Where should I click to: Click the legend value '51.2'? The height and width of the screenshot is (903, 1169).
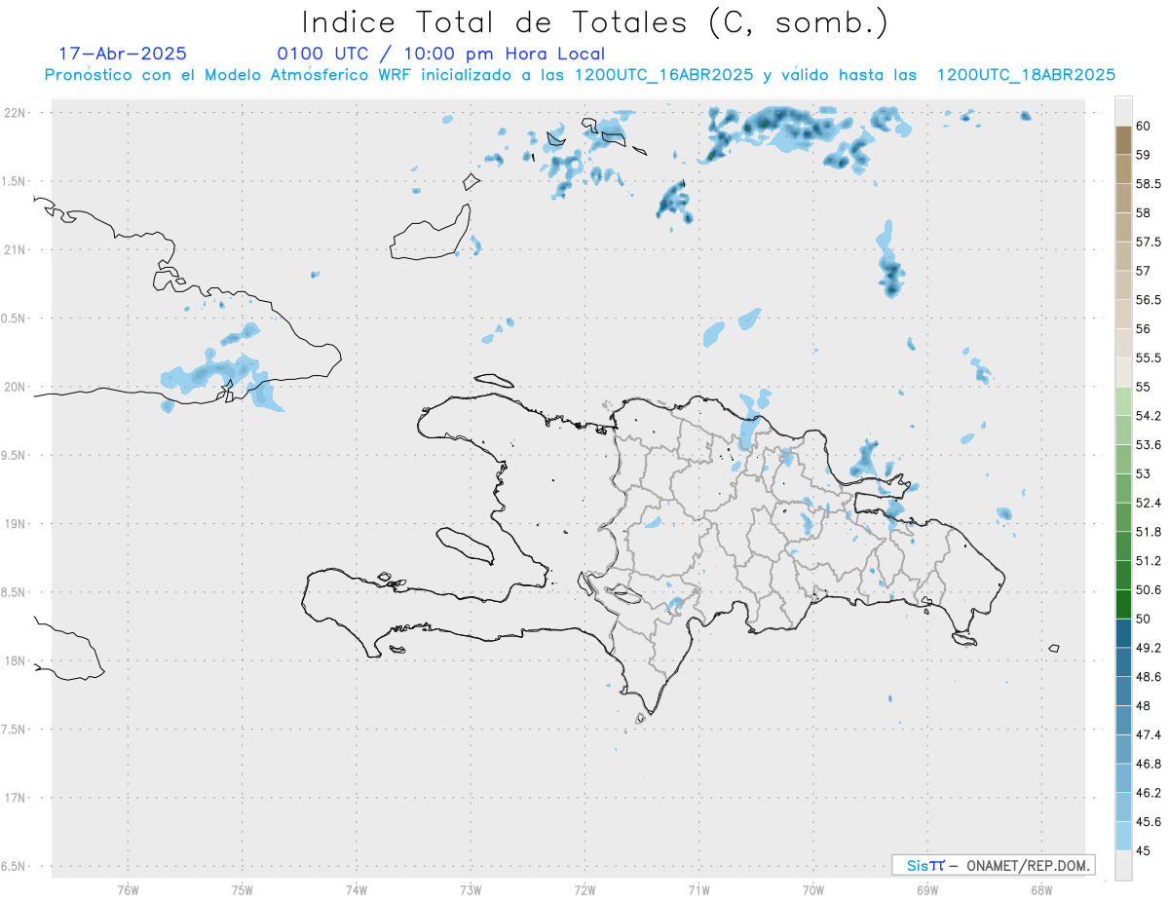(1149, 560)
